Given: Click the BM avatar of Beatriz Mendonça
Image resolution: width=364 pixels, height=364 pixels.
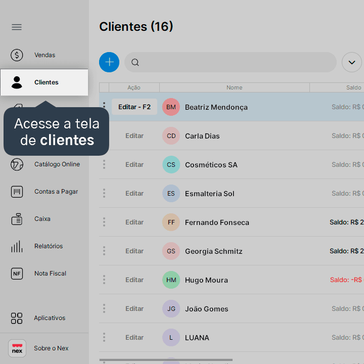Looking at the screenshot, I should (171, 107).
